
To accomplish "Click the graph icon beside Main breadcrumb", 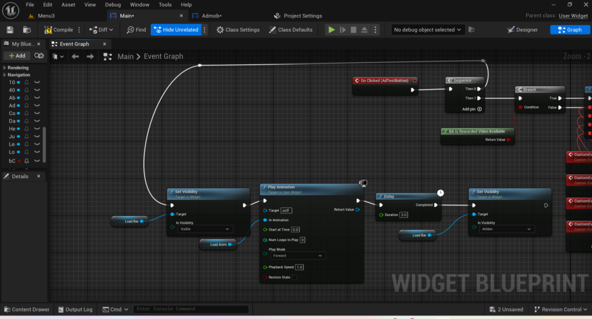I will [x=108, y=57].
